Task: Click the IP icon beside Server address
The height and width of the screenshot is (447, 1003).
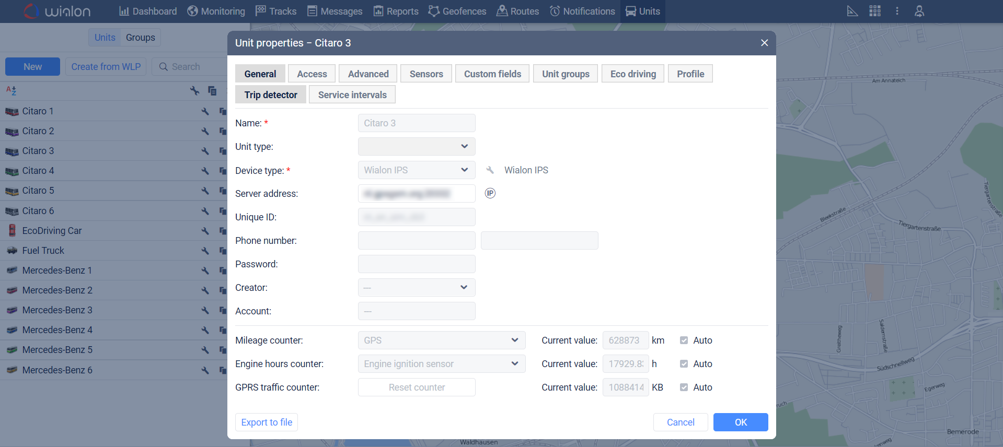Action: point(490,193)
